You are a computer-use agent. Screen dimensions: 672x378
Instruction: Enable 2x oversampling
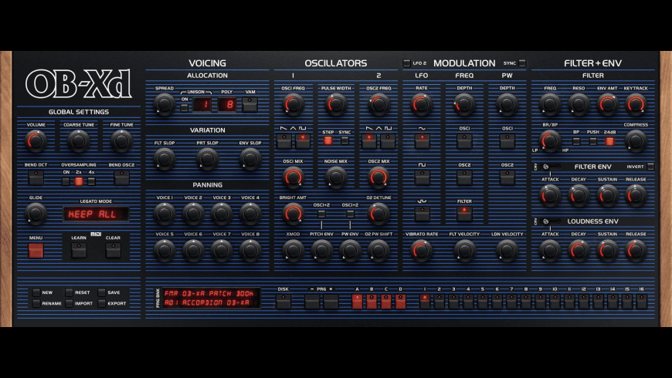tap(79, 181)
